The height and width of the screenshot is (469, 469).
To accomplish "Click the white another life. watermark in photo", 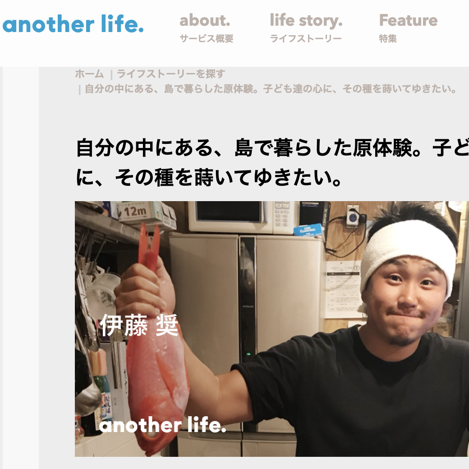I will [162, 424].
